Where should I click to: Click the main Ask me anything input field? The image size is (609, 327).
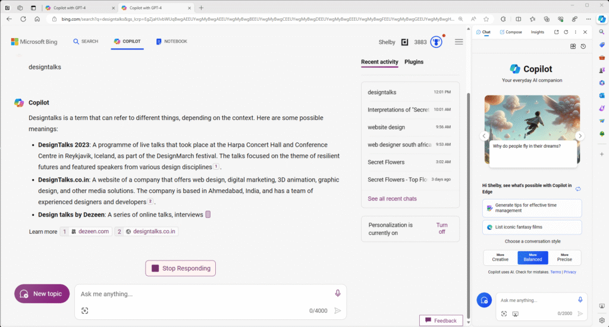pyautogui.click(x=202, y=294)
